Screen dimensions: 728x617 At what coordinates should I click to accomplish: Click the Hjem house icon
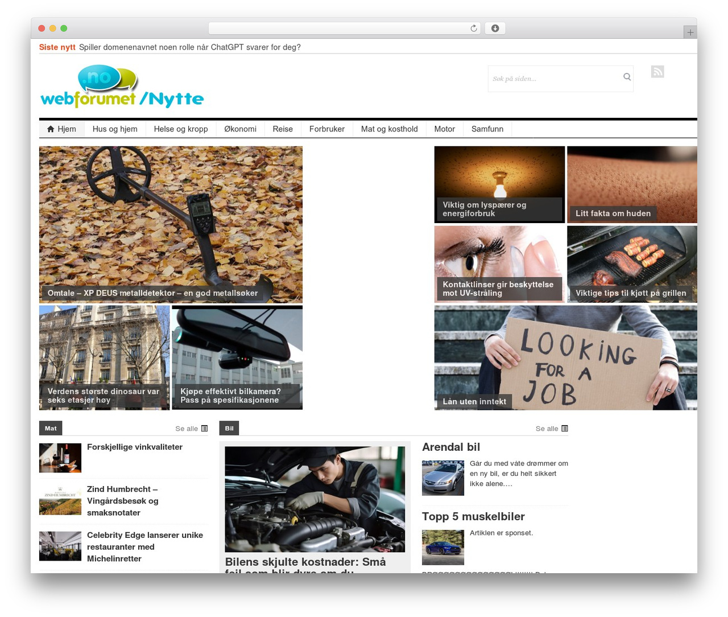coord(51,129)
